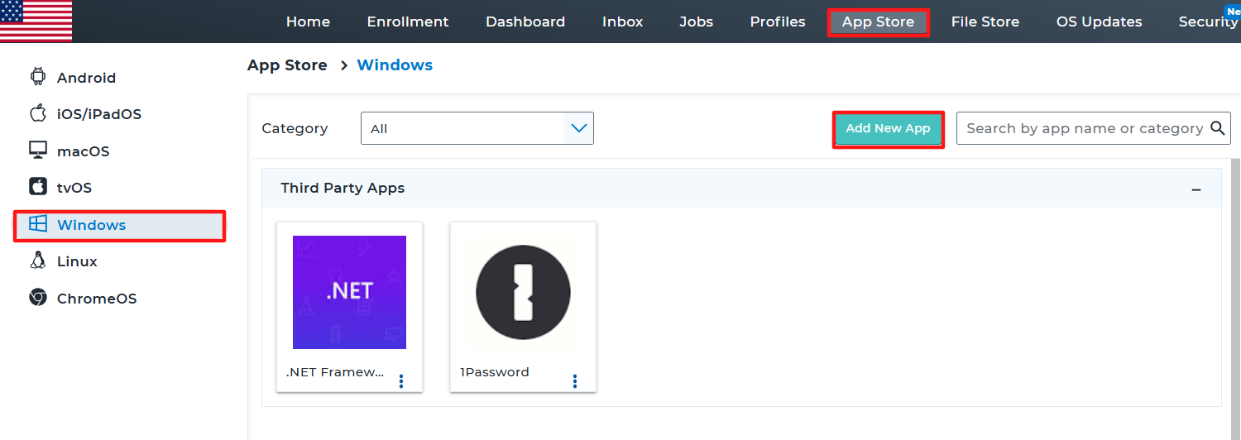Collapse the Third Party Apps section

tap(1195, 189)
